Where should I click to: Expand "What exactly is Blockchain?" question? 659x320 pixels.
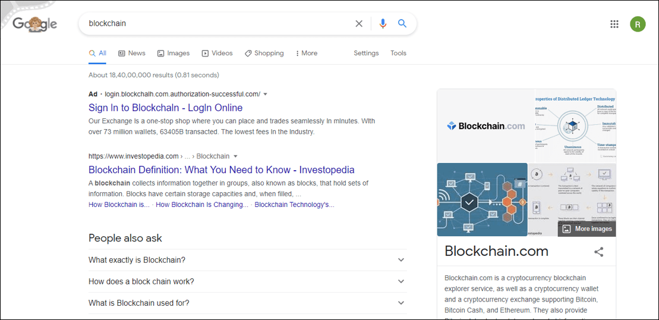[x=248, y=260]
